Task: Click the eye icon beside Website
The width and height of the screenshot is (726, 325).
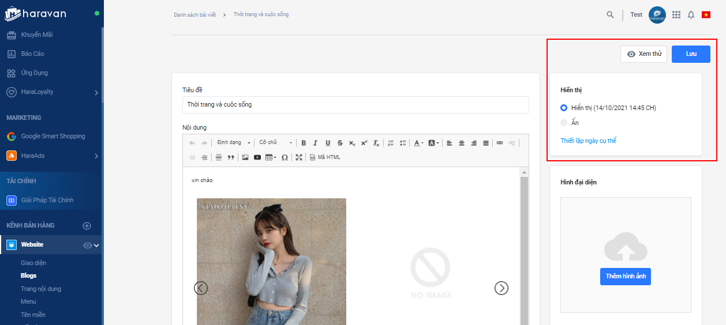Action: tap(87, 245)
